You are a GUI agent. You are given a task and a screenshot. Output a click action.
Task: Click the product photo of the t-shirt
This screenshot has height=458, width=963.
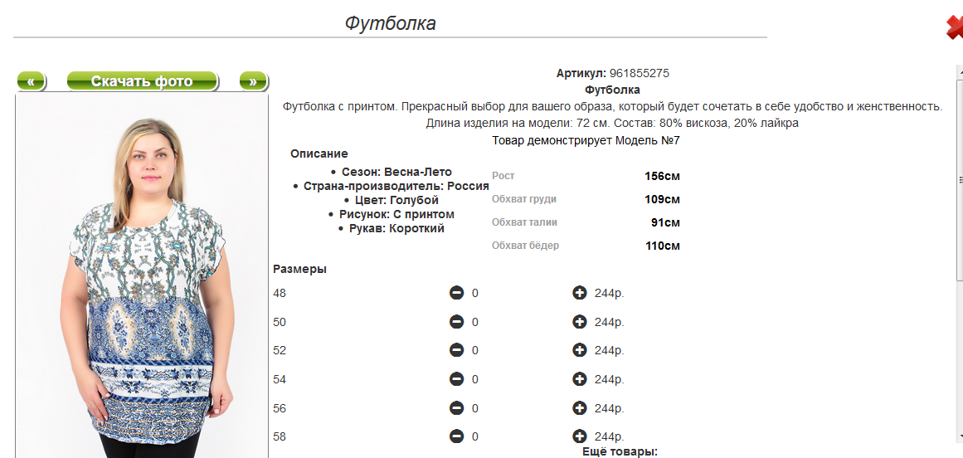pyautogui.click(x=142, y=275)
